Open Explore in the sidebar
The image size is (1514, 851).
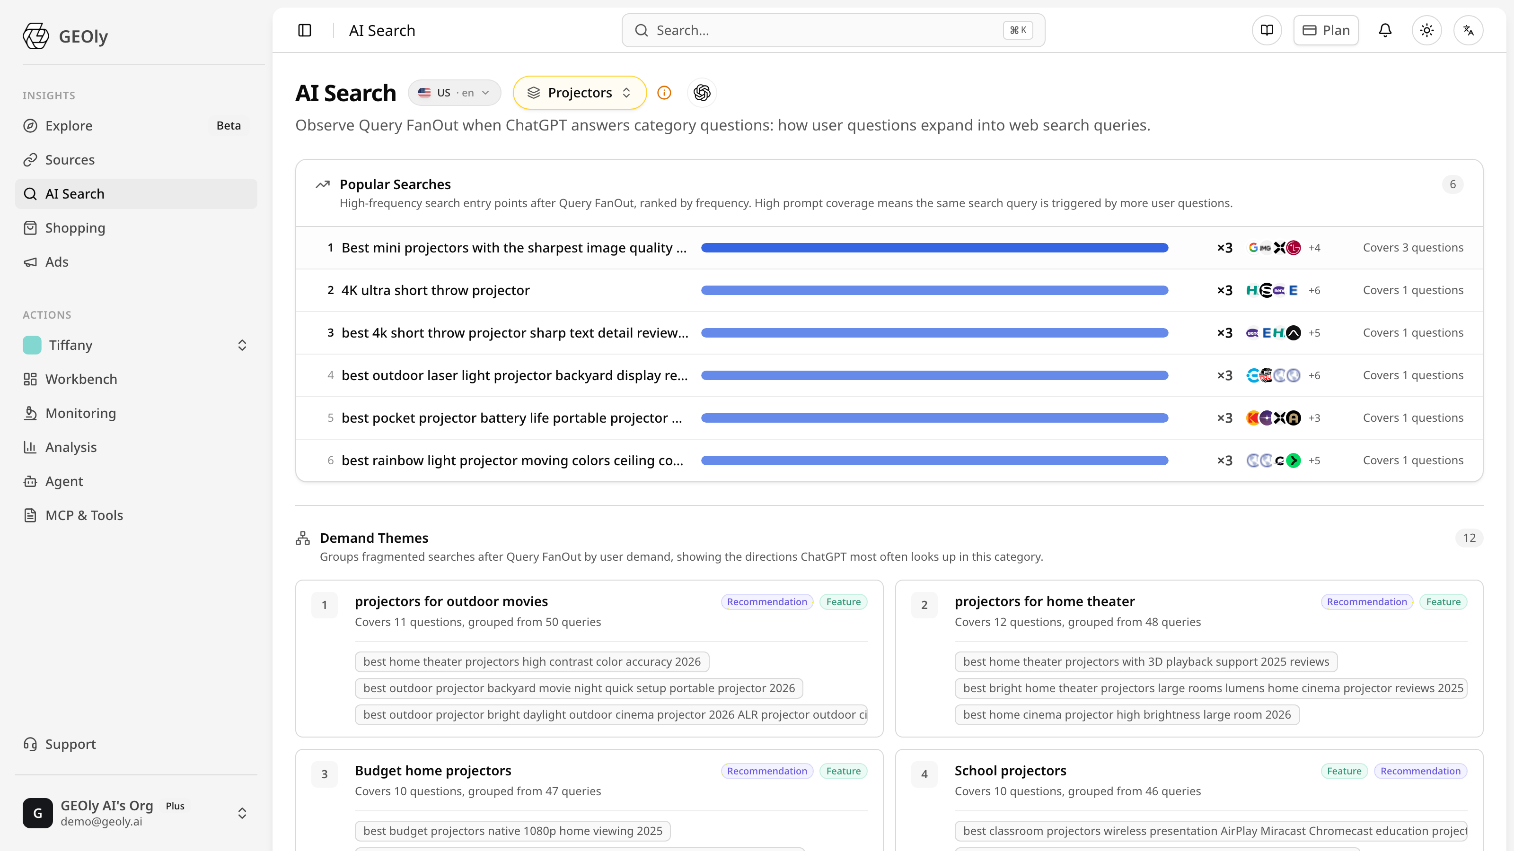coord(136,126)
